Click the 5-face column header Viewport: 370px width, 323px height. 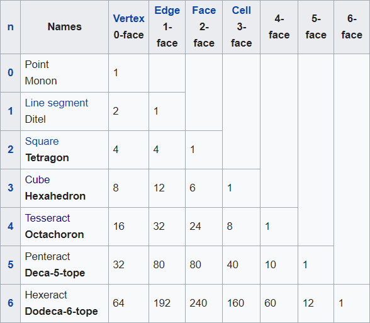click(316, 26)
